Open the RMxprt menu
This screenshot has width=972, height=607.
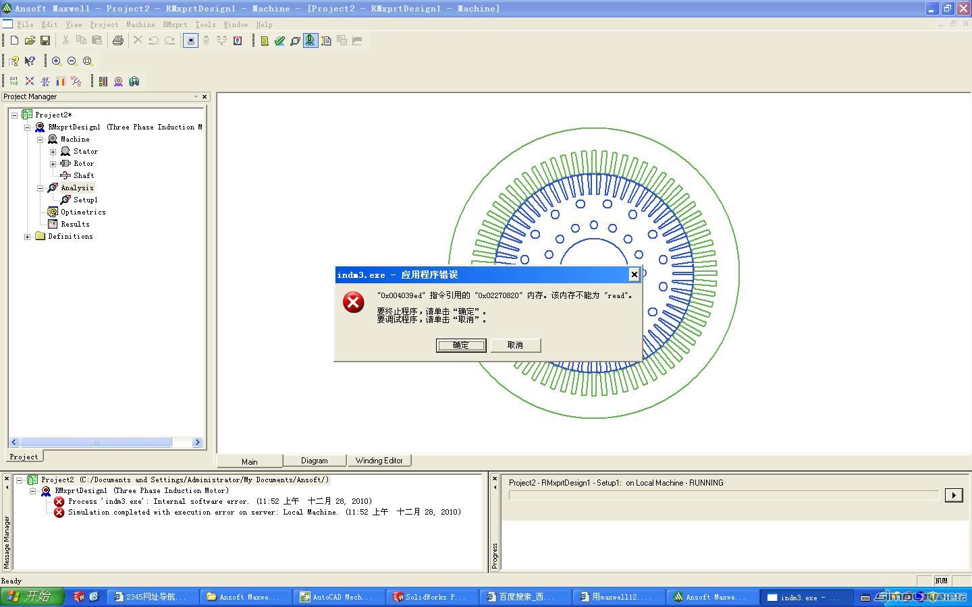click(x=175, y=24)
